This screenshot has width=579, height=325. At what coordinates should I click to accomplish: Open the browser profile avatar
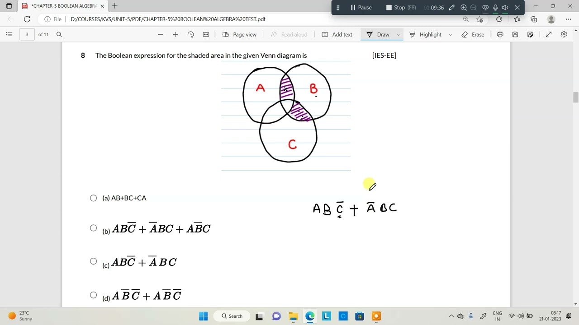tap(551, 19)
